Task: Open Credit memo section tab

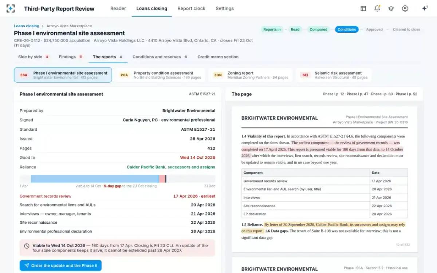Action: (x=218, y=57)
